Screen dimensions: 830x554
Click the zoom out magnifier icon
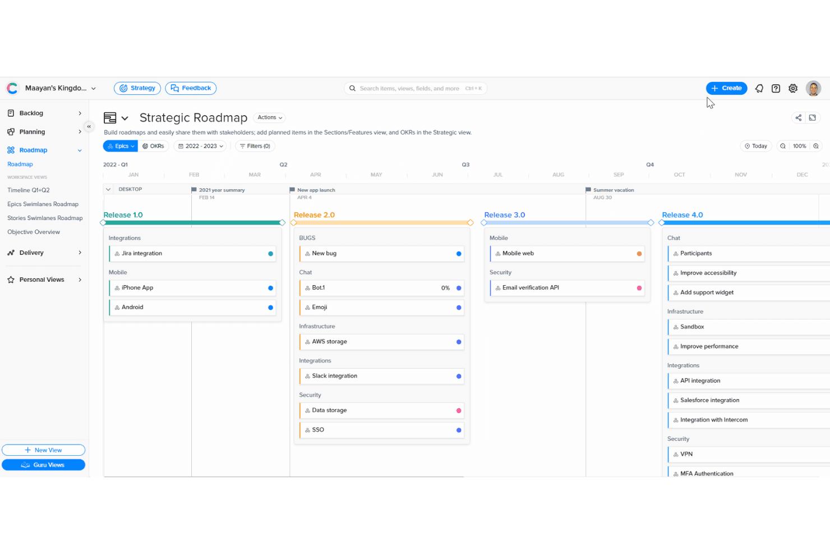(x=783, y=146)
